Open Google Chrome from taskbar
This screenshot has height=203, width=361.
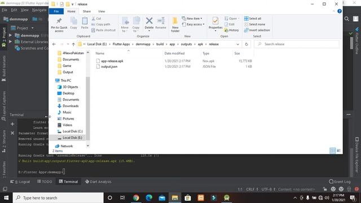click(x=136, y=198)
